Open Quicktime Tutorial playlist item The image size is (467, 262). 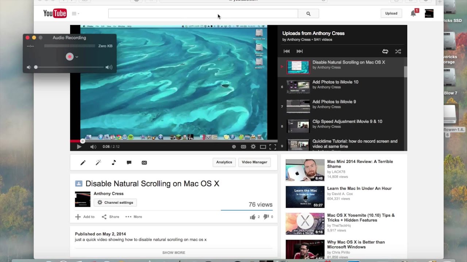click(x=341, y=144)
